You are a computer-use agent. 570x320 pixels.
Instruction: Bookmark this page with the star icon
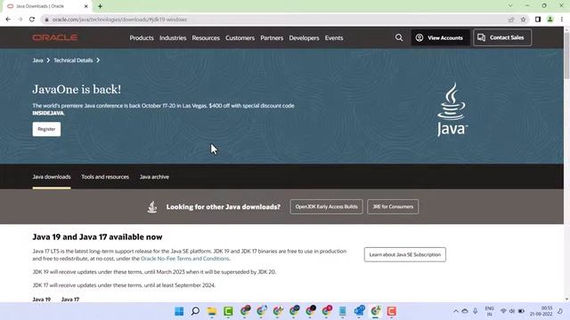click(x=523, y=20)
